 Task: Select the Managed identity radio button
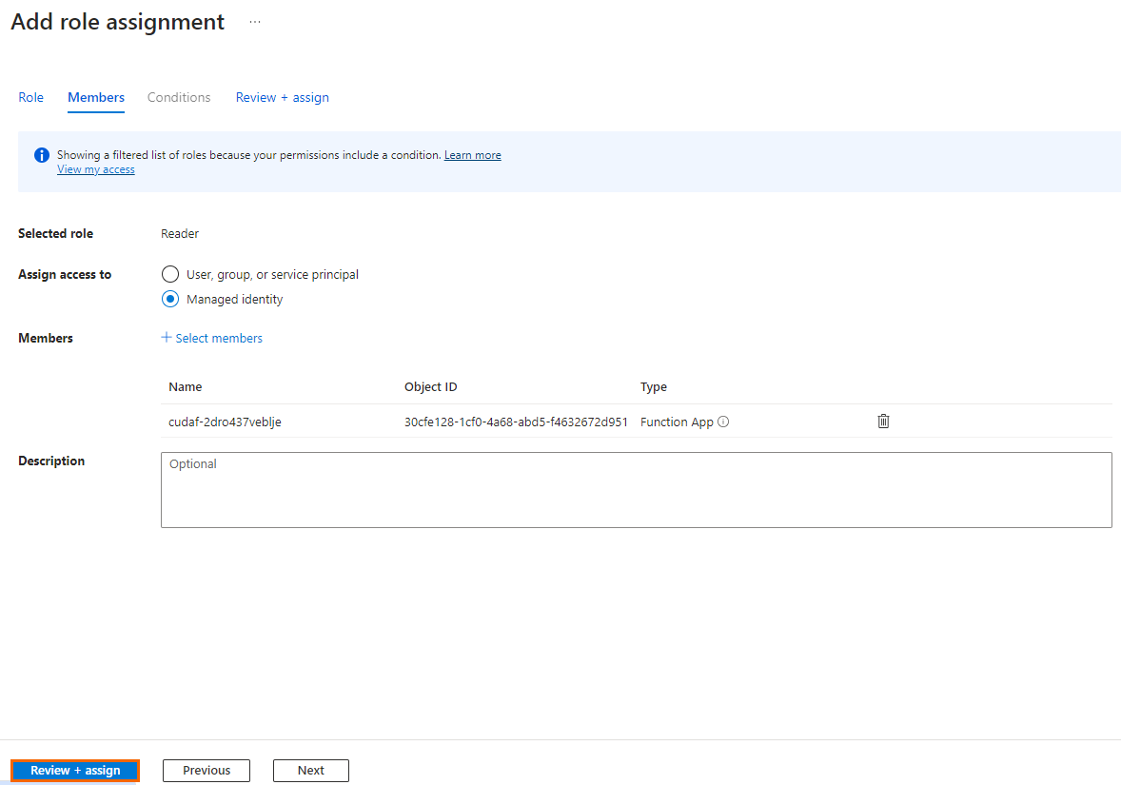(x=169, y=299)
